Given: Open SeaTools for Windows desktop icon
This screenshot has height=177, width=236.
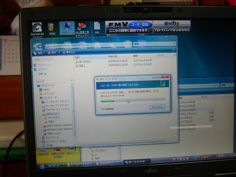Looking at the screenshot, I should [37, 30].
